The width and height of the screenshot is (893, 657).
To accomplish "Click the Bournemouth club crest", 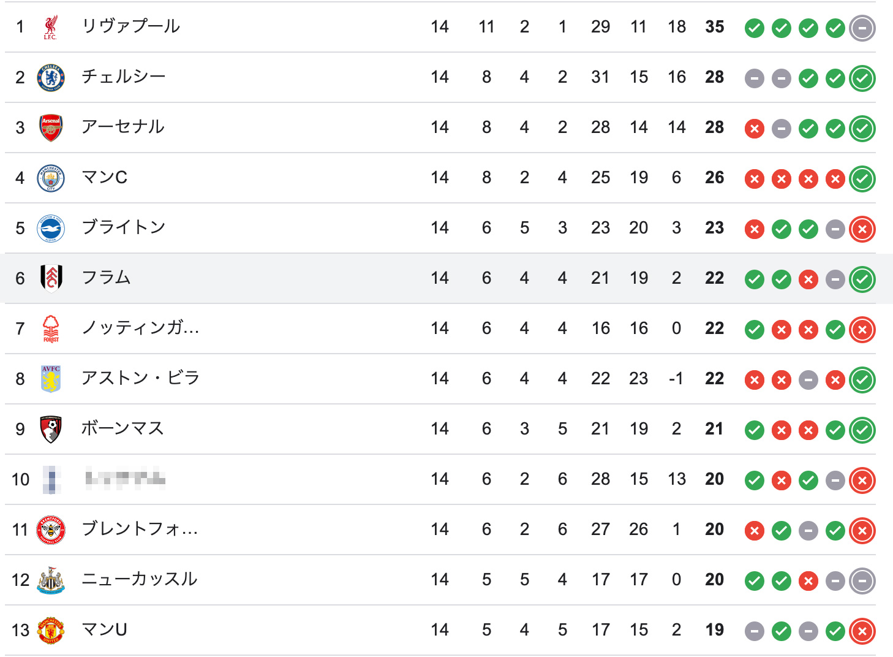I will (x=51, y=429).
